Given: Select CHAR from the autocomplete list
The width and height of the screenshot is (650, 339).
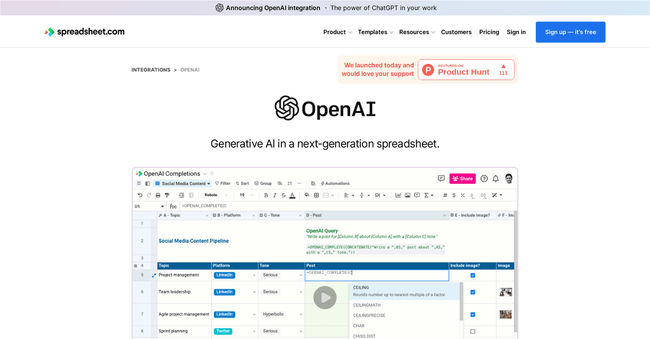Looking at the screenshot, I should click(359, 326).
